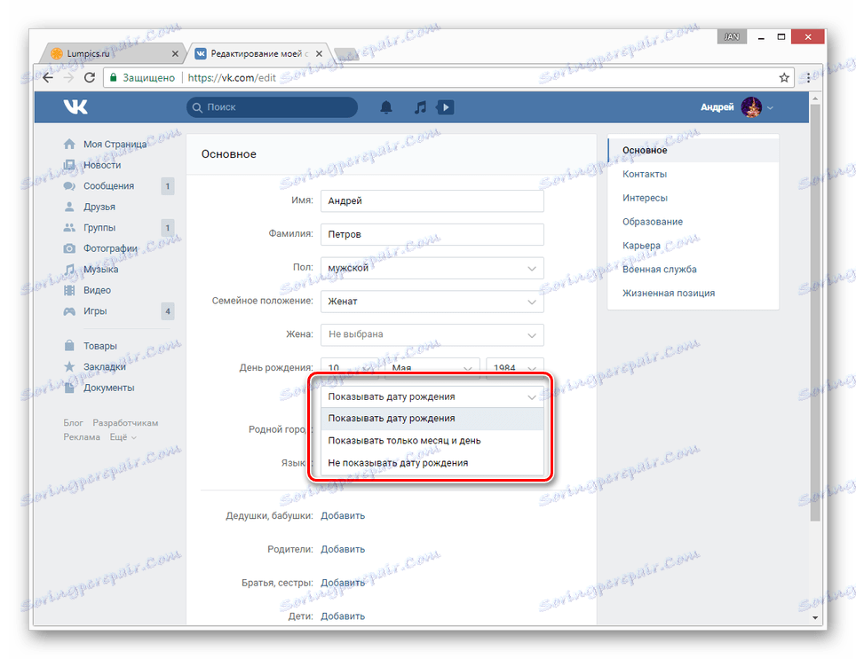Click the Новости sidebar icon
The image size is (856, 659).
pyautogui.click(x=69, y=165)
